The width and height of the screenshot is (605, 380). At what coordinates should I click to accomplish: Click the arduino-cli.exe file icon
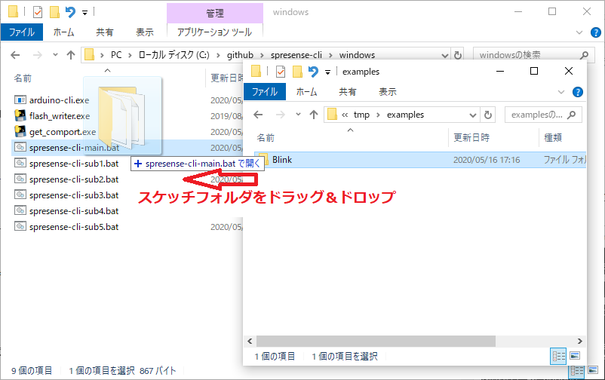(20, 100)
